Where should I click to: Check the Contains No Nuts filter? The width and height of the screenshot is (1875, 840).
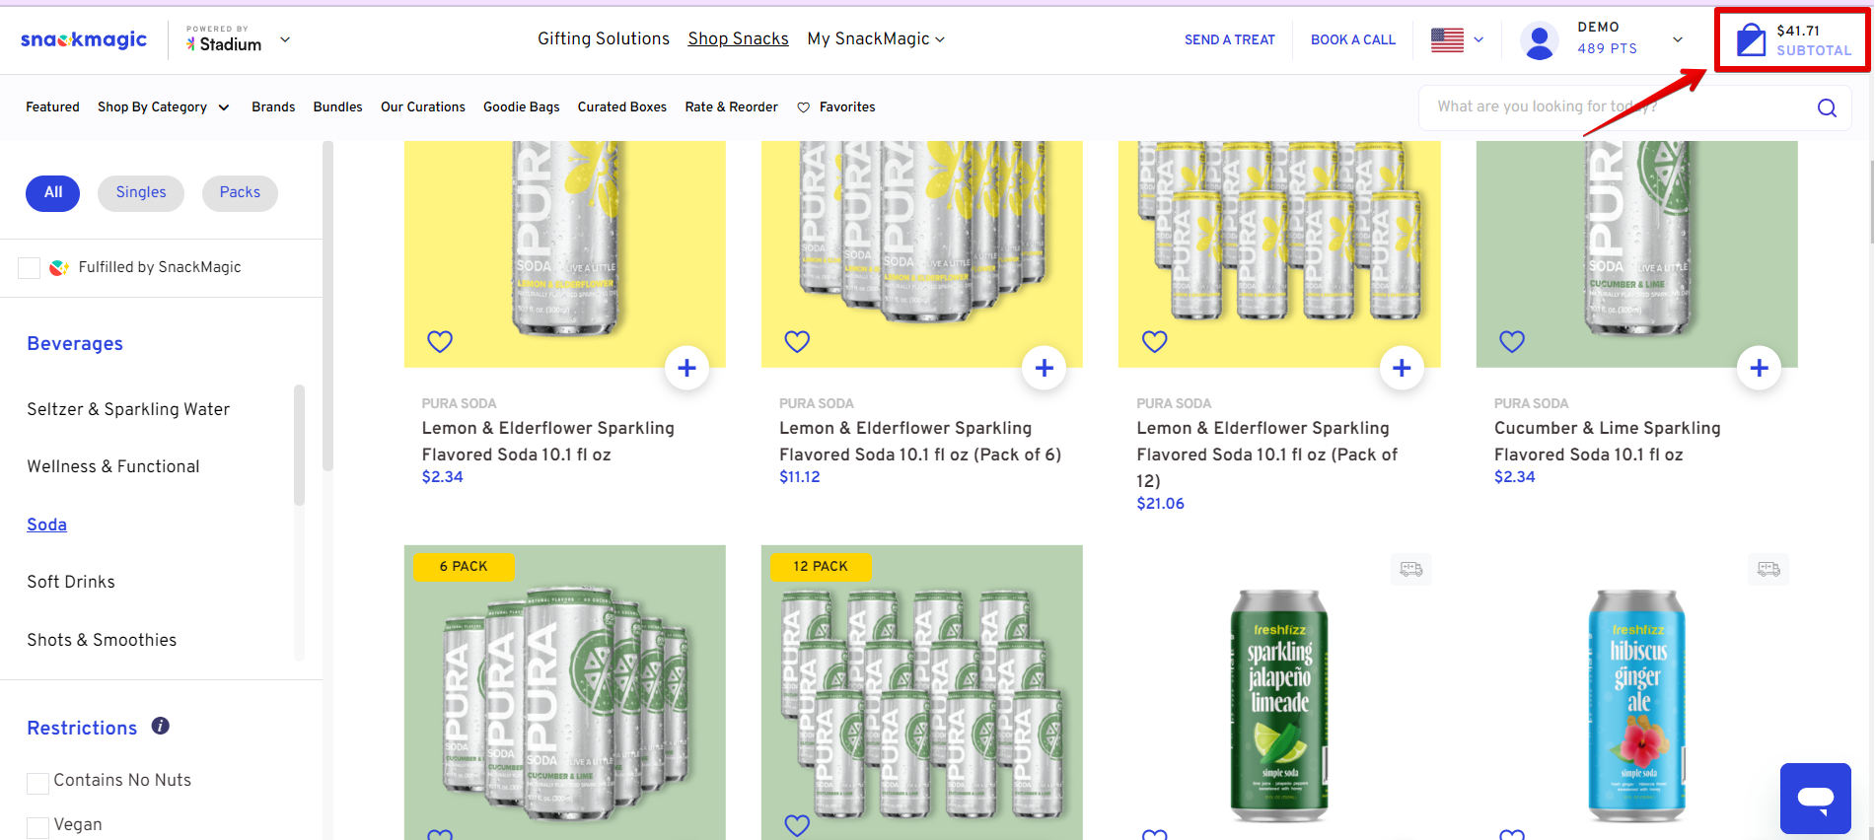click(x=37, y=783)
